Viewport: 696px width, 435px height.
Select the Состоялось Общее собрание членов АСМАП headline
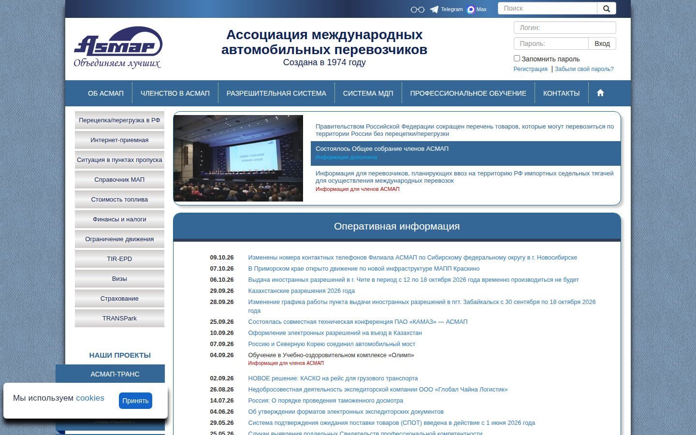pyautogui.click(x=382, y=149)
